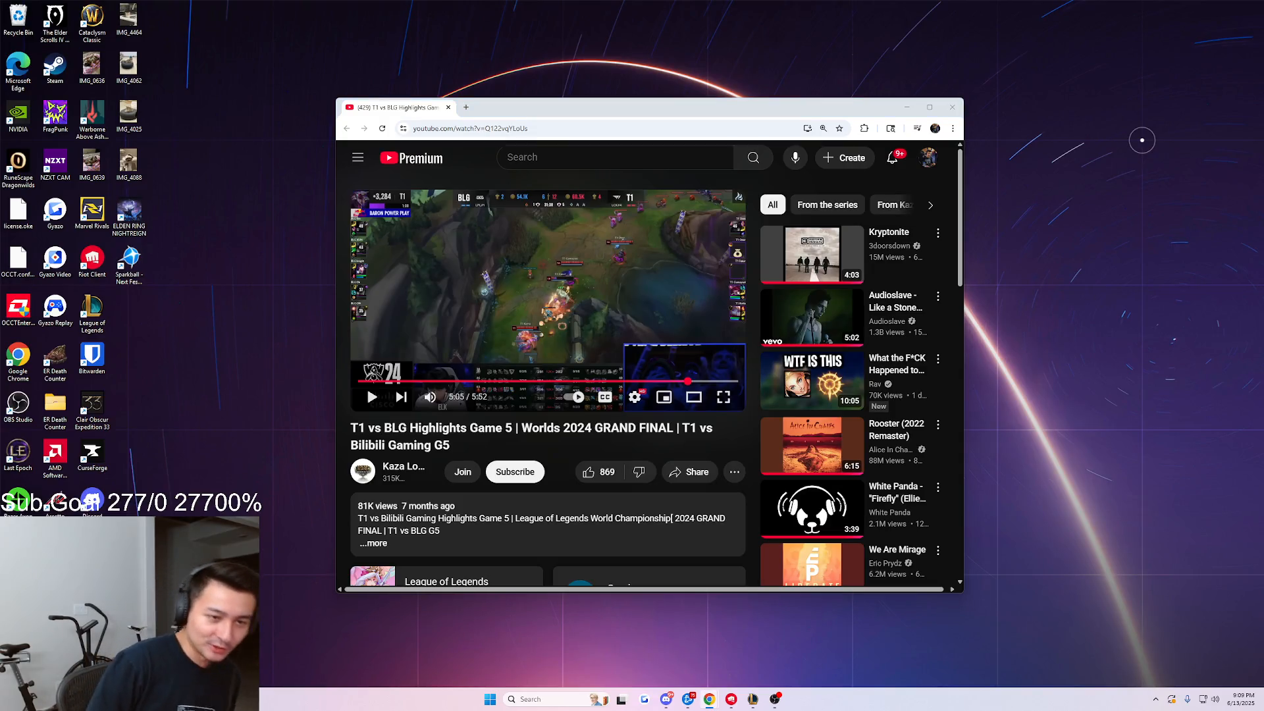Expand the description with ...more
Screen dimensions: 1264x711
coord(373,543)
